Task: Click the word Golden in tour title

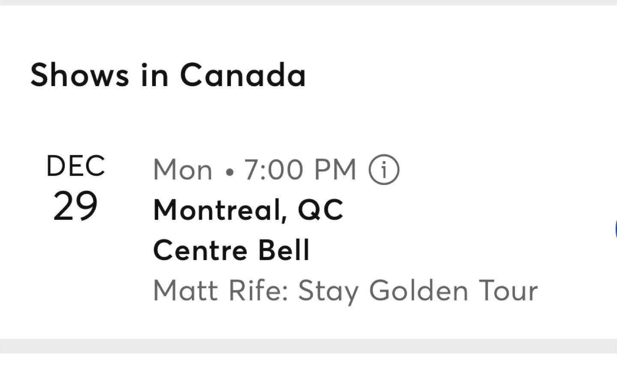Action: 418,290
